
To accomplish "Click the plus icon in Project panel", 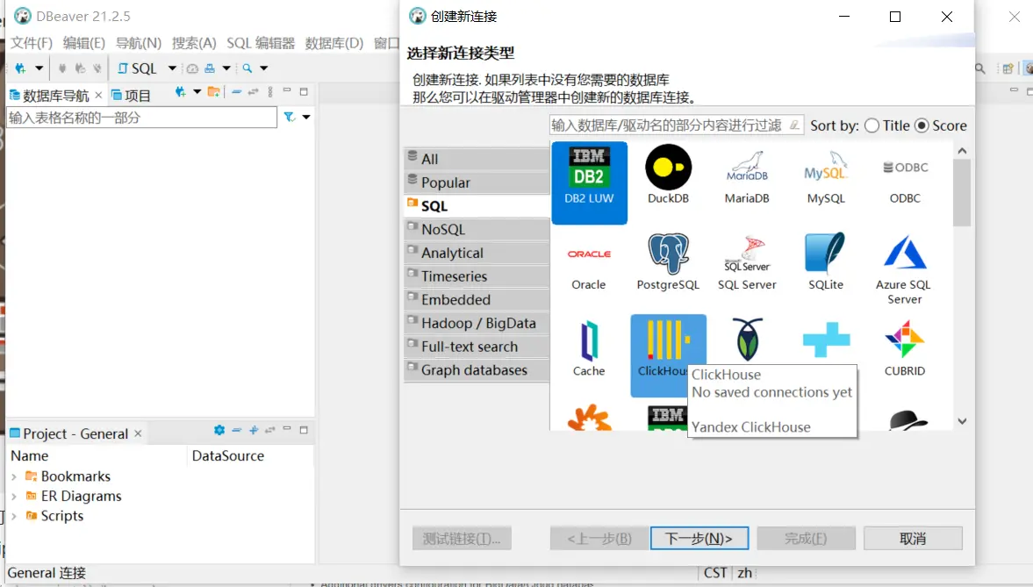I will pyautogui.click(x=254, y=430).
